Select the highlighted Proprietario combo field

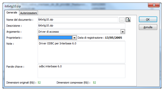point(55,38)
